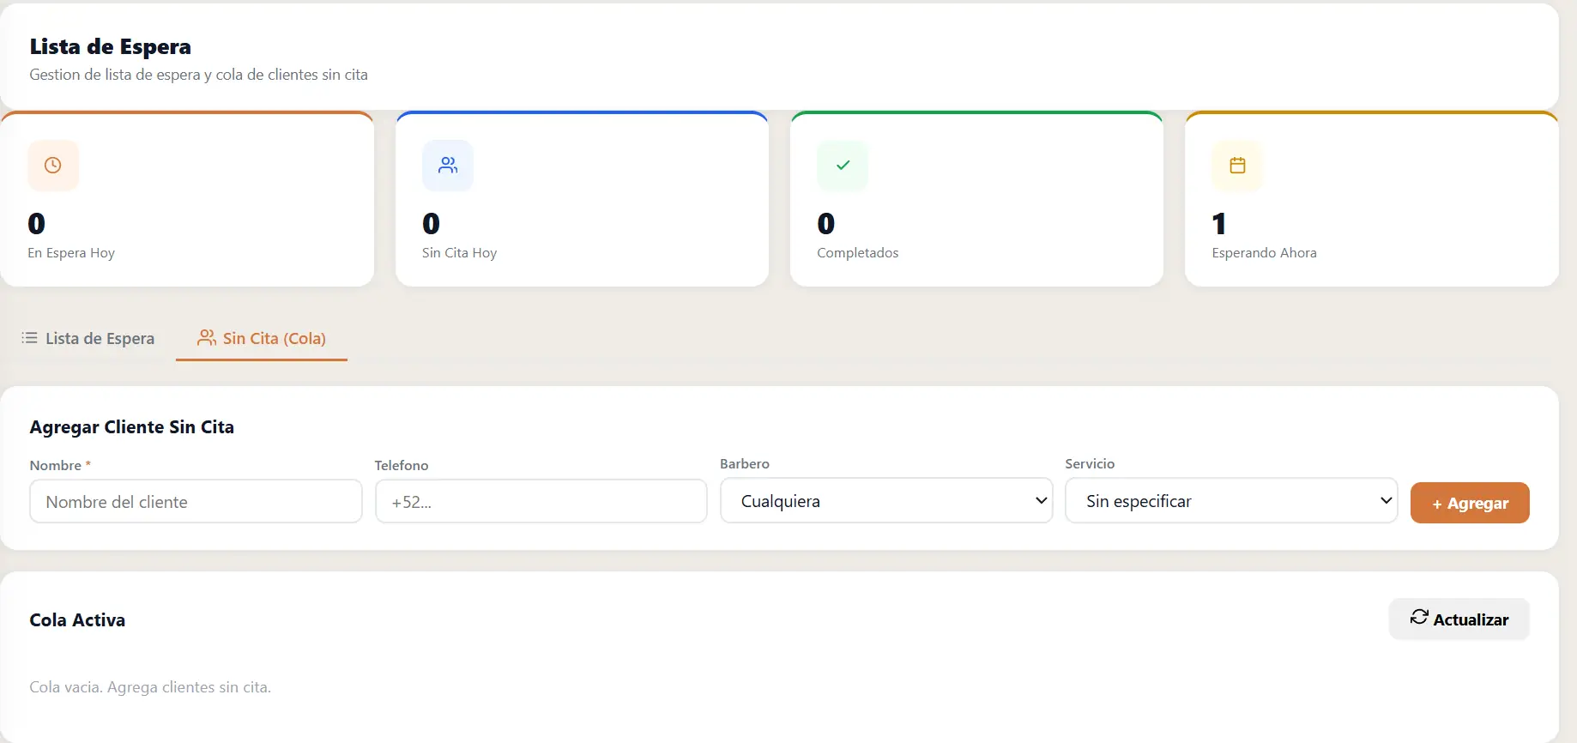This screenshot has height=743, width=1577.
Task: Click the Sin Cita Hoy label
Action: click(460, 253)
